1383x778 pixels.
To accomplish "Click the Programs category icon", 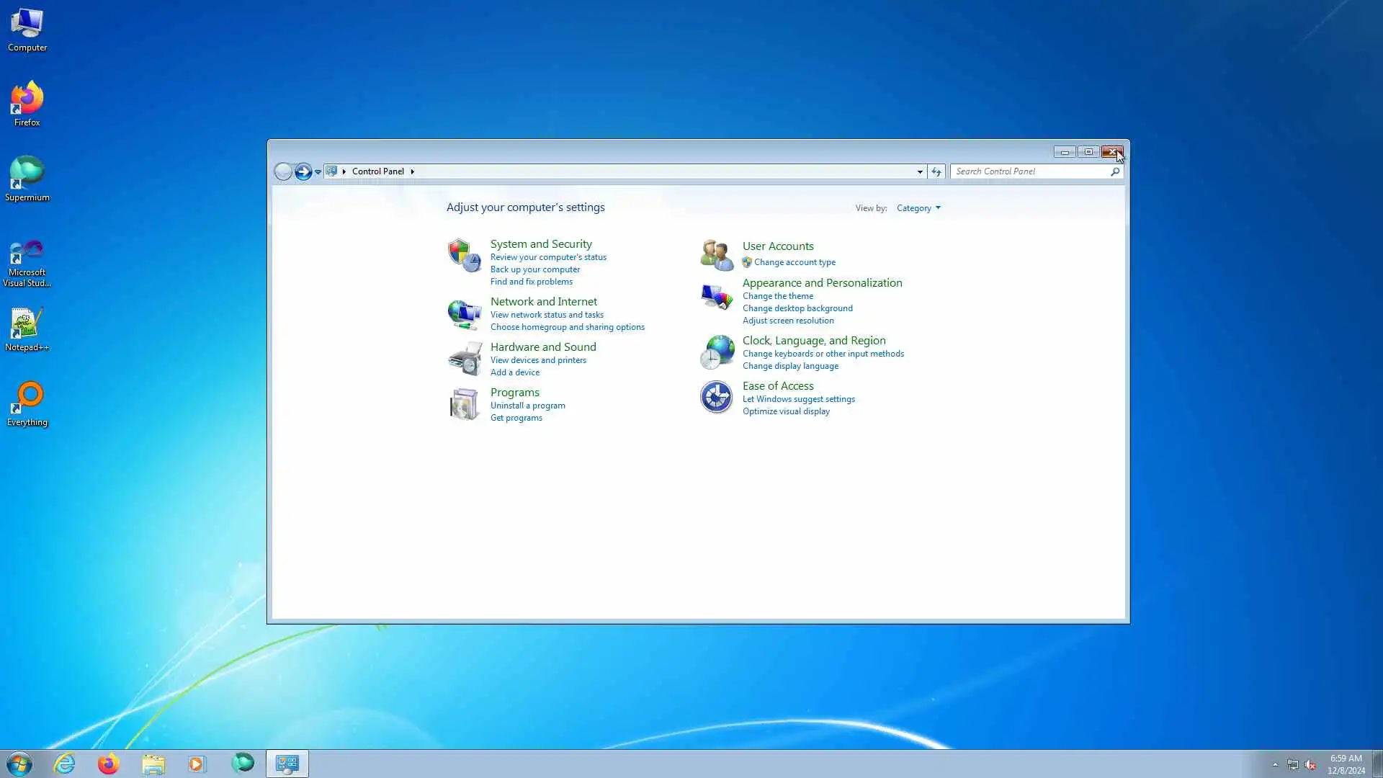I will [464, 404].
